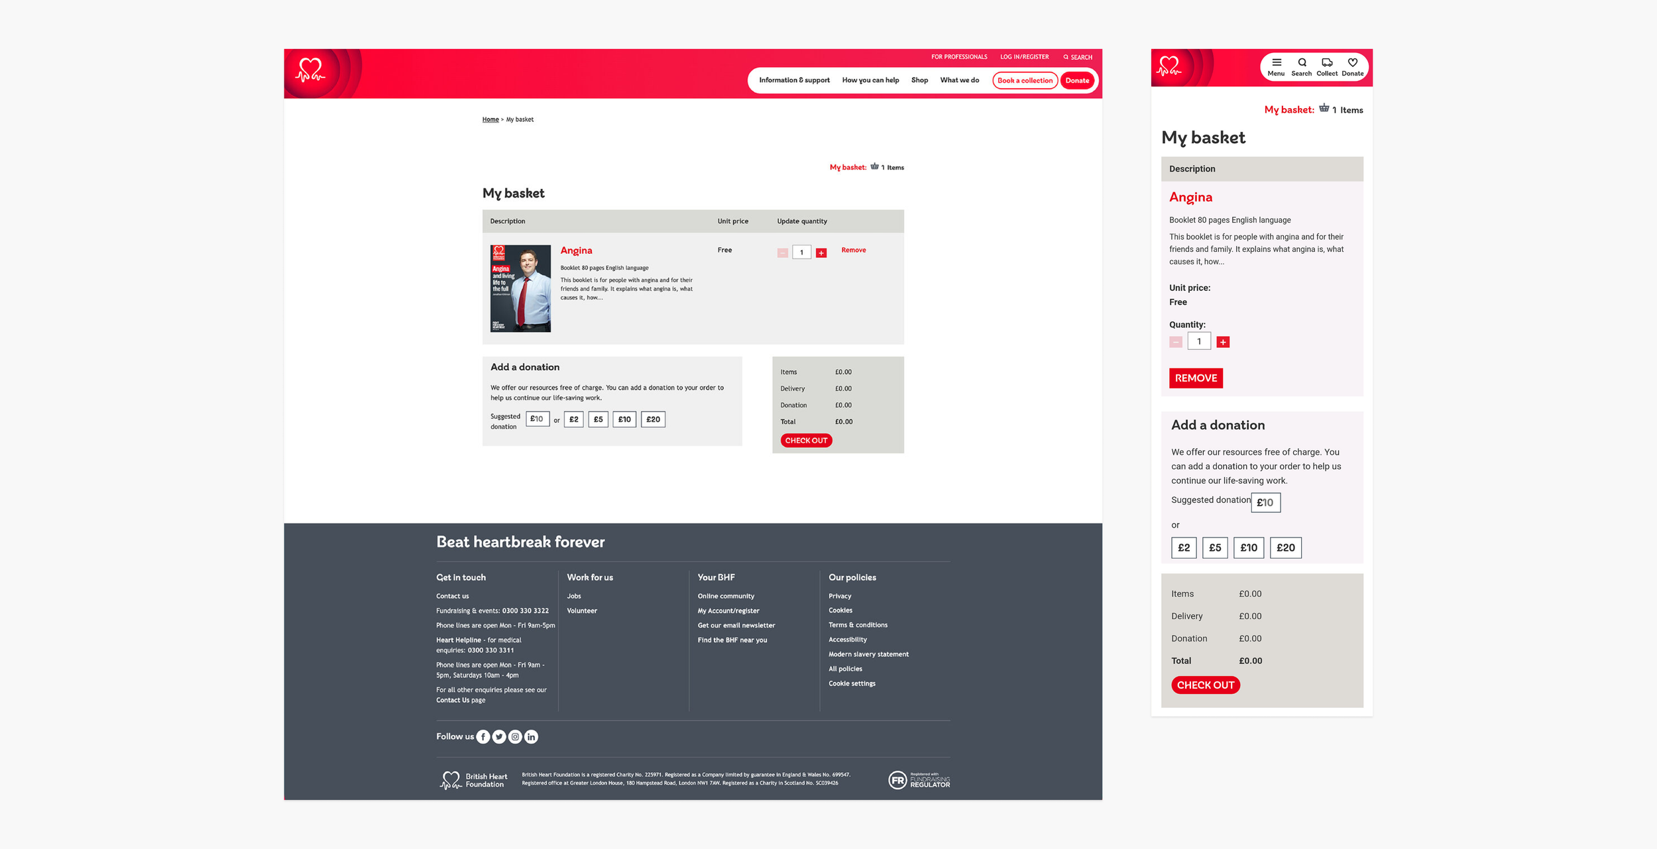Open Information & support menu
This screenshot has width=1657, height=849.
coord(794,80)
